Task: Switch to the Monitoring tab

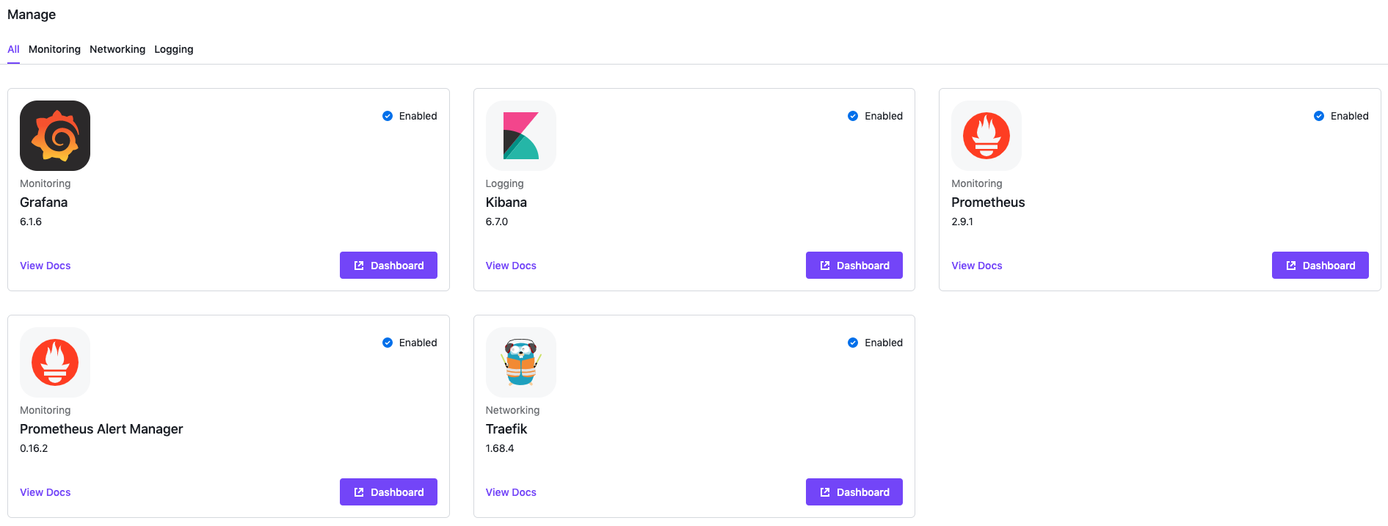Action: click(x=54, y=49)
